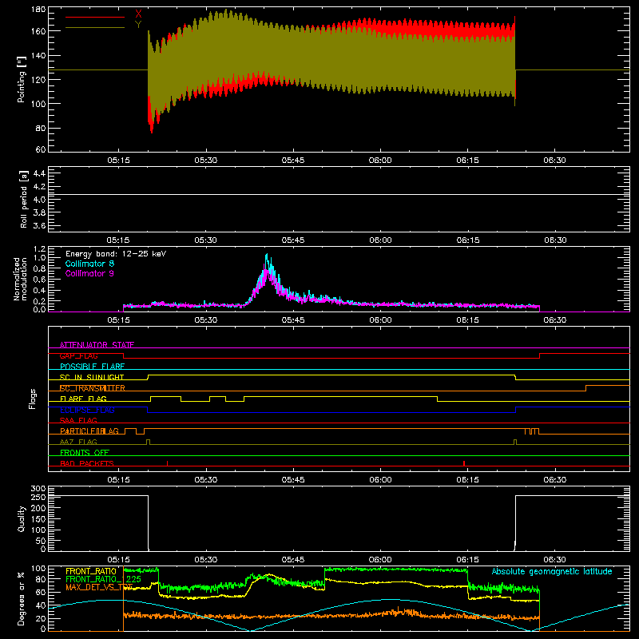
Task: Select the red 'X' legend letter
Action: coord(138,14)
